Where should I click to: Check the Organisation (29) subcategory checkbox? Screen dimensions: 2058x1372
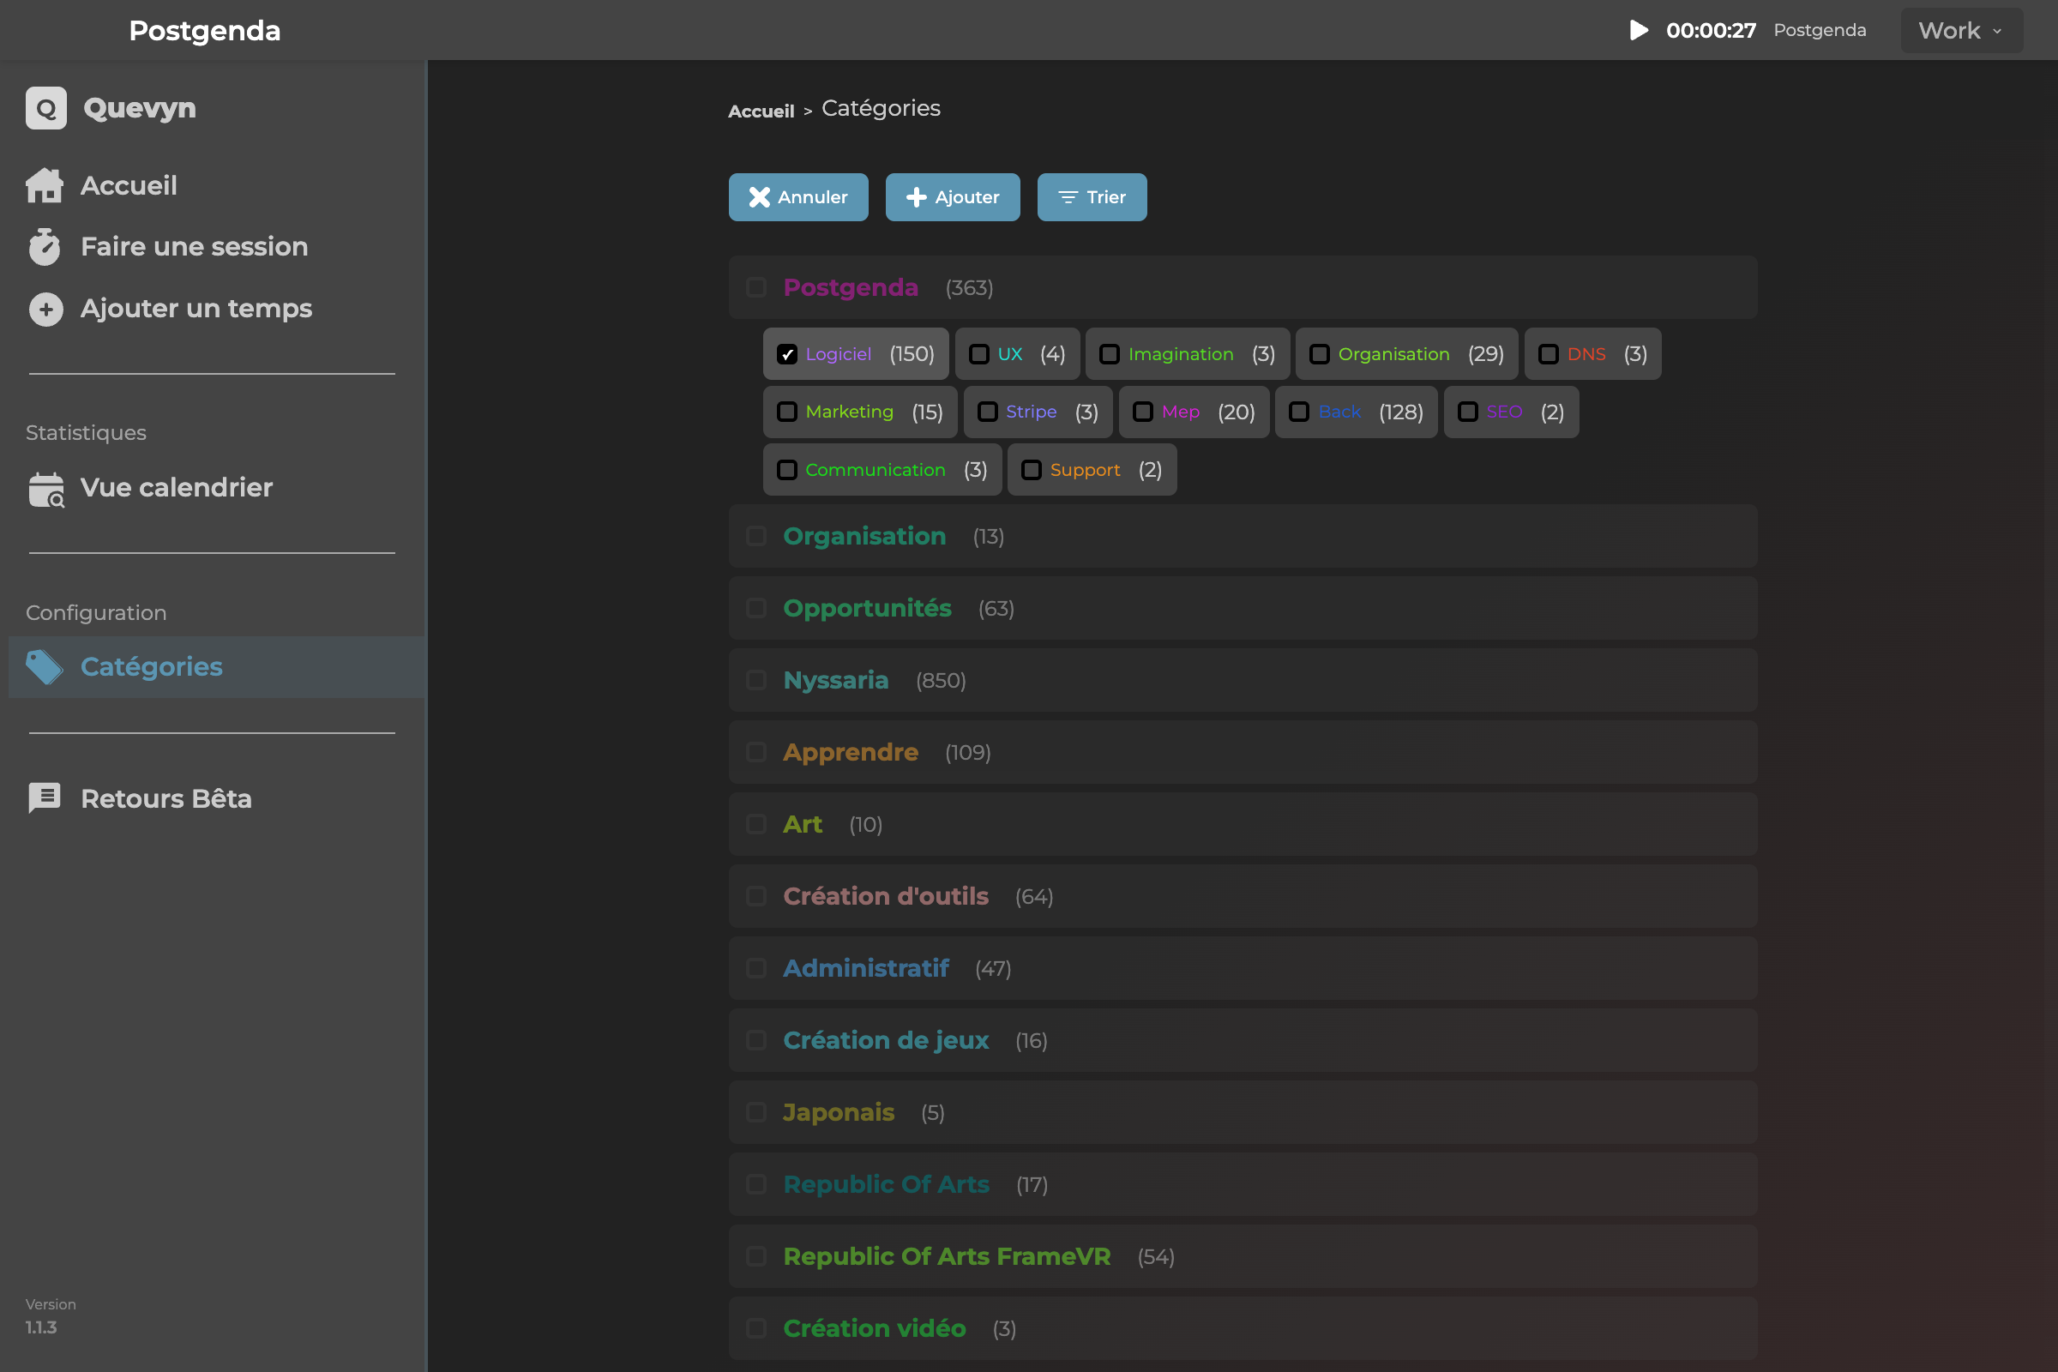pyautogui.click(x=1320, y=354)
